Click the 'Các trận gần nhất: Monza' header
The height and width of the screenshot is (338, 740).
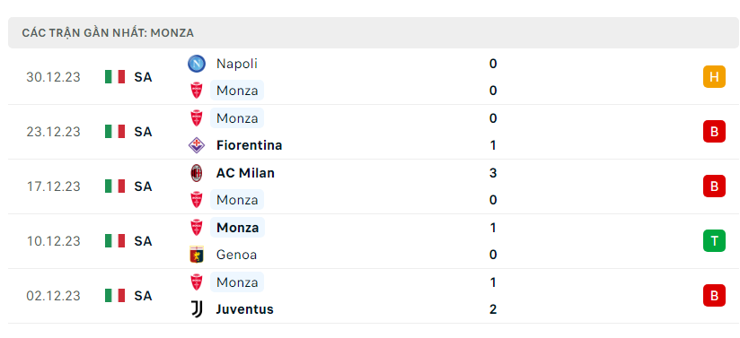point(108,33)
